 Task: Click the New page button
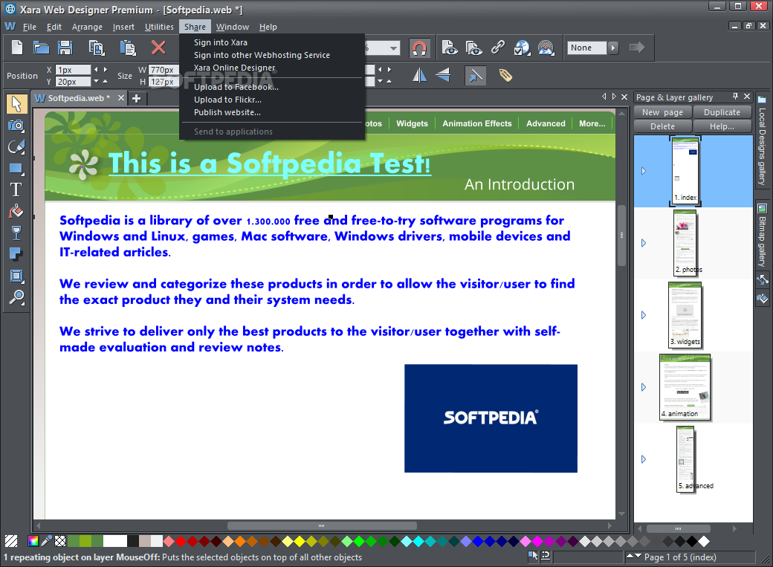pos(662,112)
